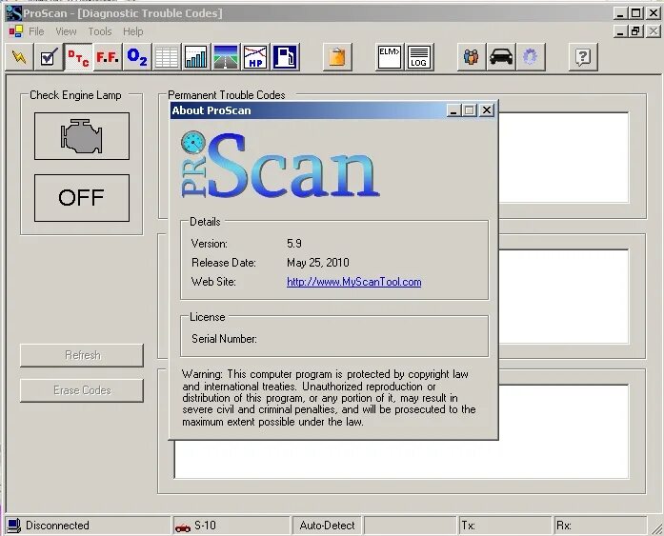Viewport: 664px width, 536px height.
Task: Click the computer icon in status bar
Action: 14,526
